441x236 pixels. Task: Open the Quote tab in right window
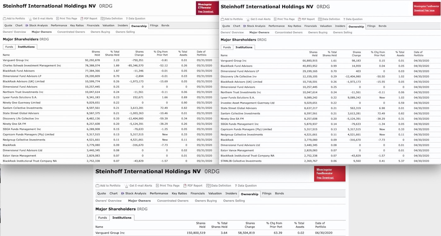coord(226,26)
